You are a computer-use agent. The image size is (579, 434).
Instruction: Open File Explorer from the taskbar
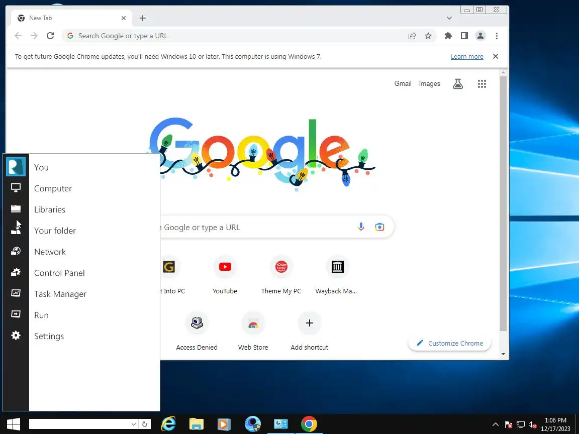pos(197,424)
